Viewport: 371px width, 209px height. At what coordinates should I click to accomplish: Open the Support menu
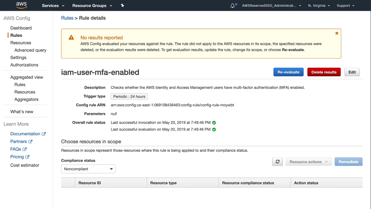coord(345,6)
